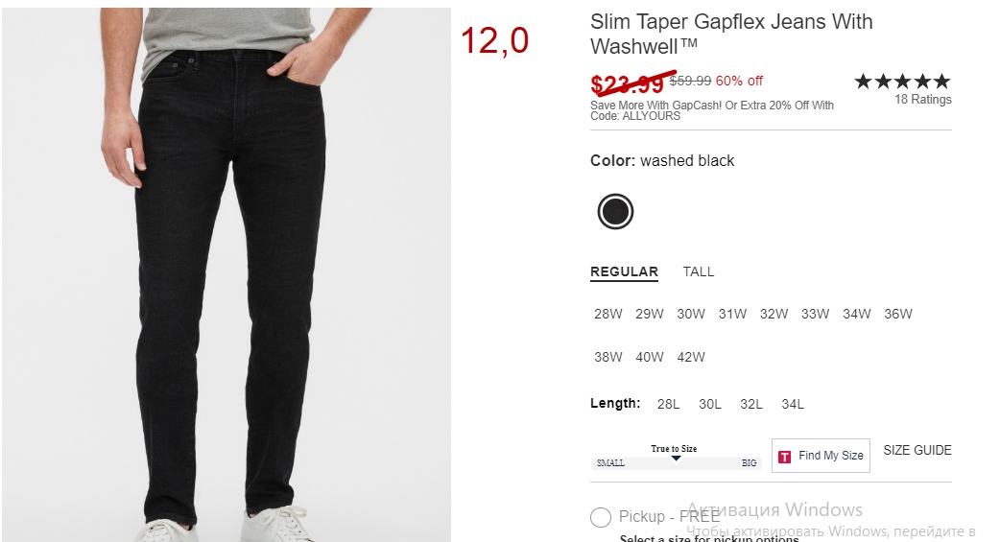The height and width of the screenshot is (542, 1000).
Task: Select waist size 34W
Action: (x=856, y=314)
